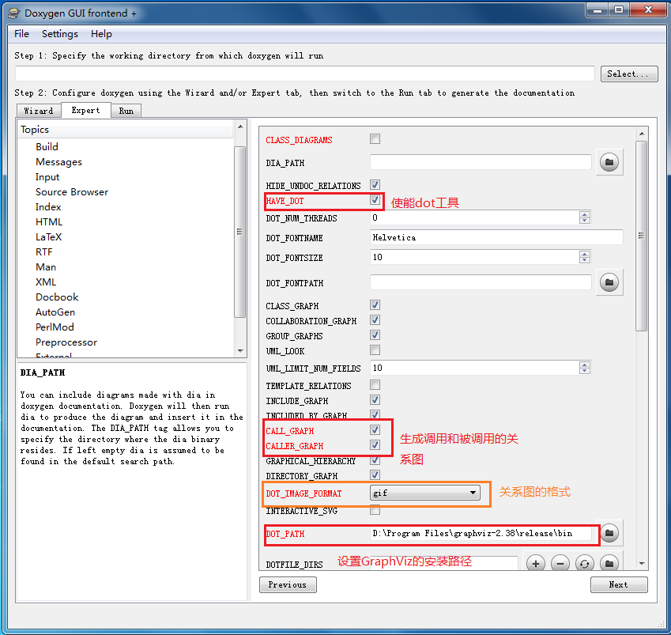The height and width of the screenshot is (635, 671).
Task: Click DOT_FONTPATH text field
Action: click(481, 282)
